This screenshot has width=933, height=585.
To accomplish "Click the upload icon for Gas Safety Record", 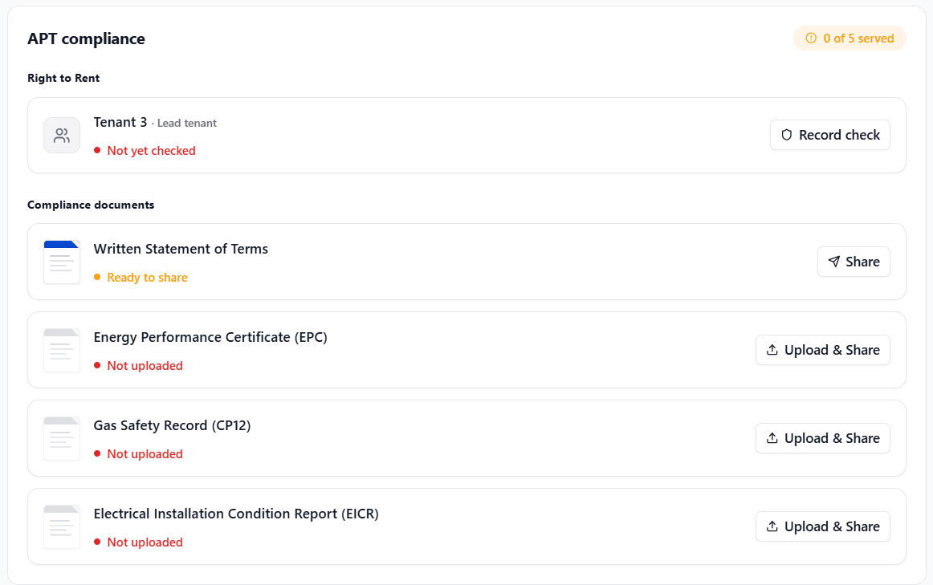I will coord(772,438).
